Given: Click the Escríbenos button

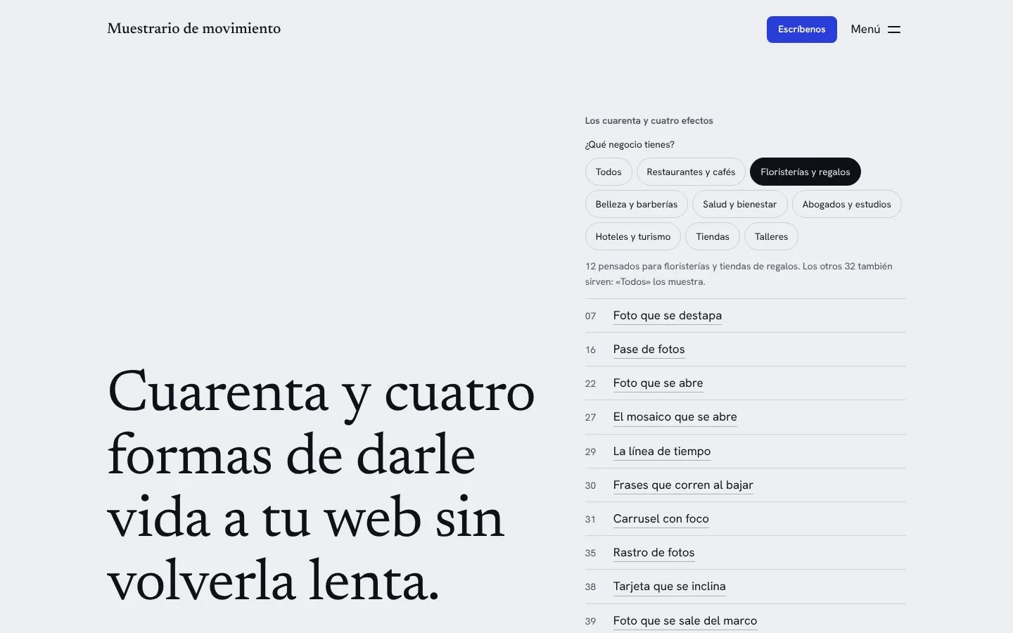Looking at the screenshot, I should (x=801, y=30).
